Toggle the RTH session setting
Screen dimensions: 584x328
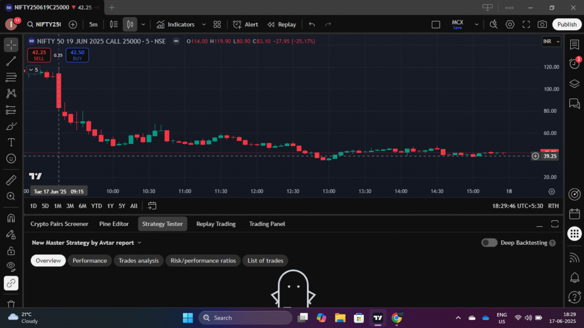click(x=553, y=206)
